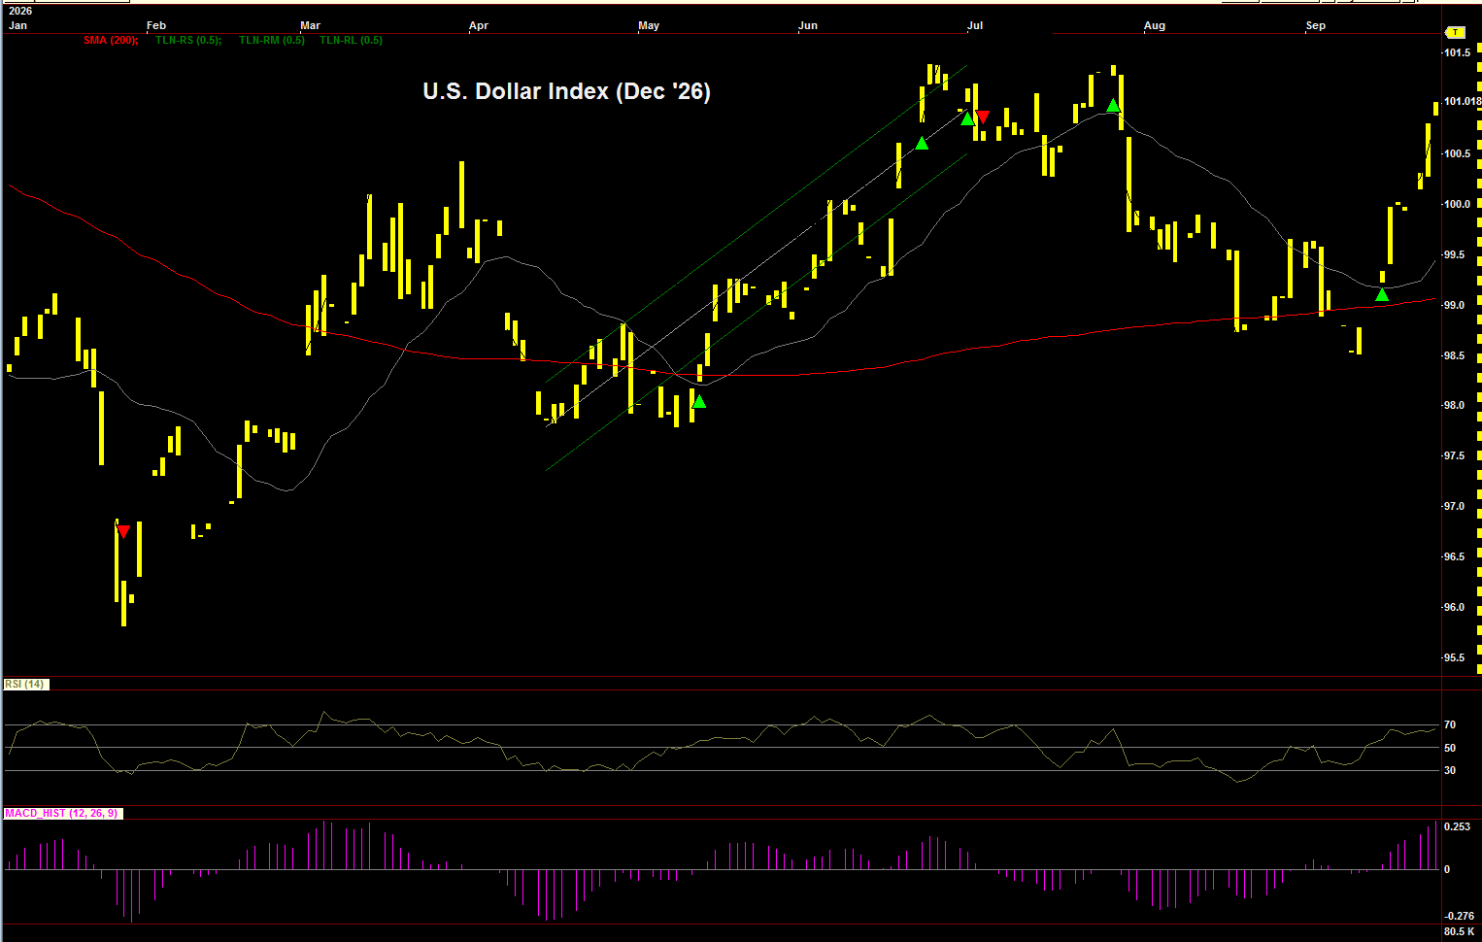
Task: Select the TLN-RM (0.5) indicator label
Action: [x=272, y=40]
